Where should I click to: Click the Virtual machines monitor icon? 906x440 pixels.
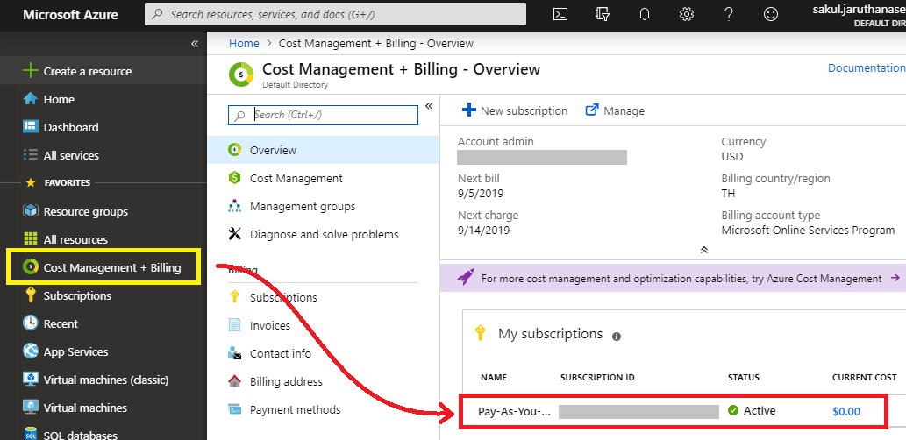(30, 408)
